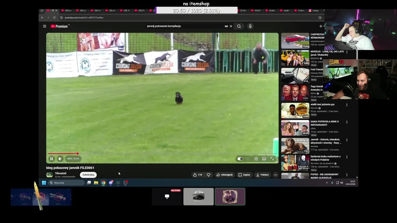Open the YouTube hamburger guide menu

[x=45, y=26]
